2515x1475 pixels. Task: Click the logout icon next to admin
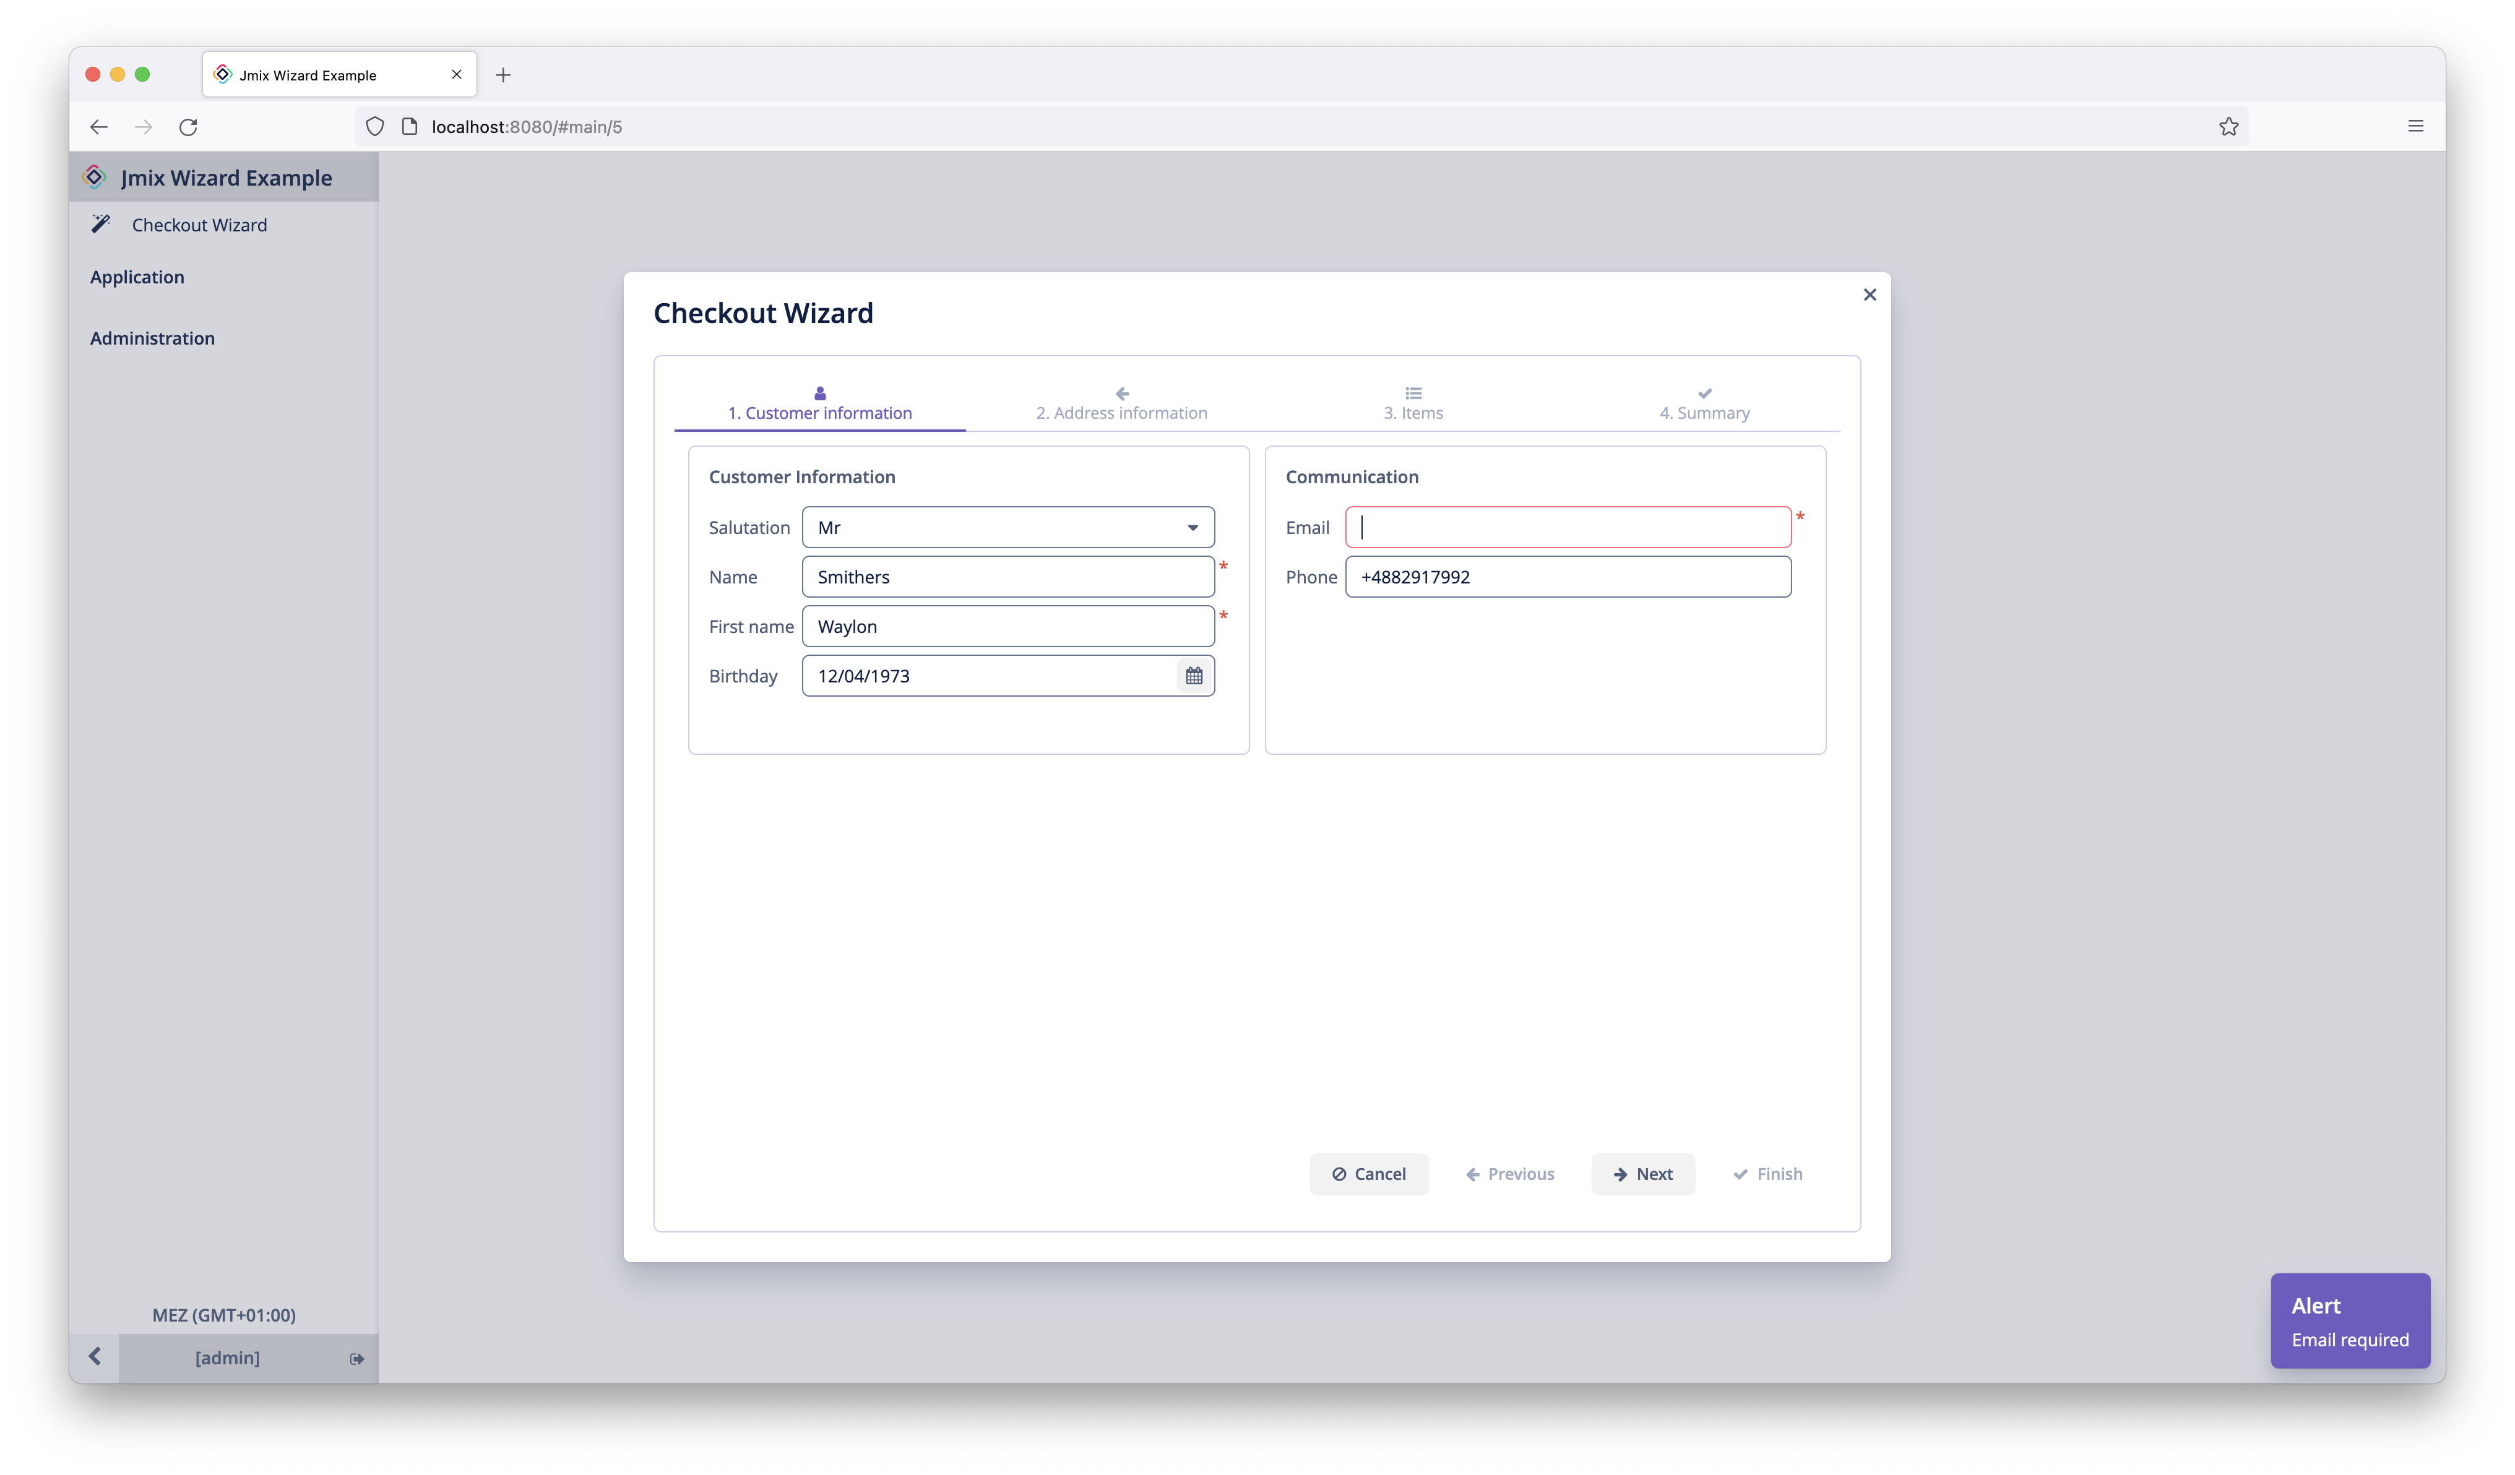pyautogui.click(x=356, y=1358)
